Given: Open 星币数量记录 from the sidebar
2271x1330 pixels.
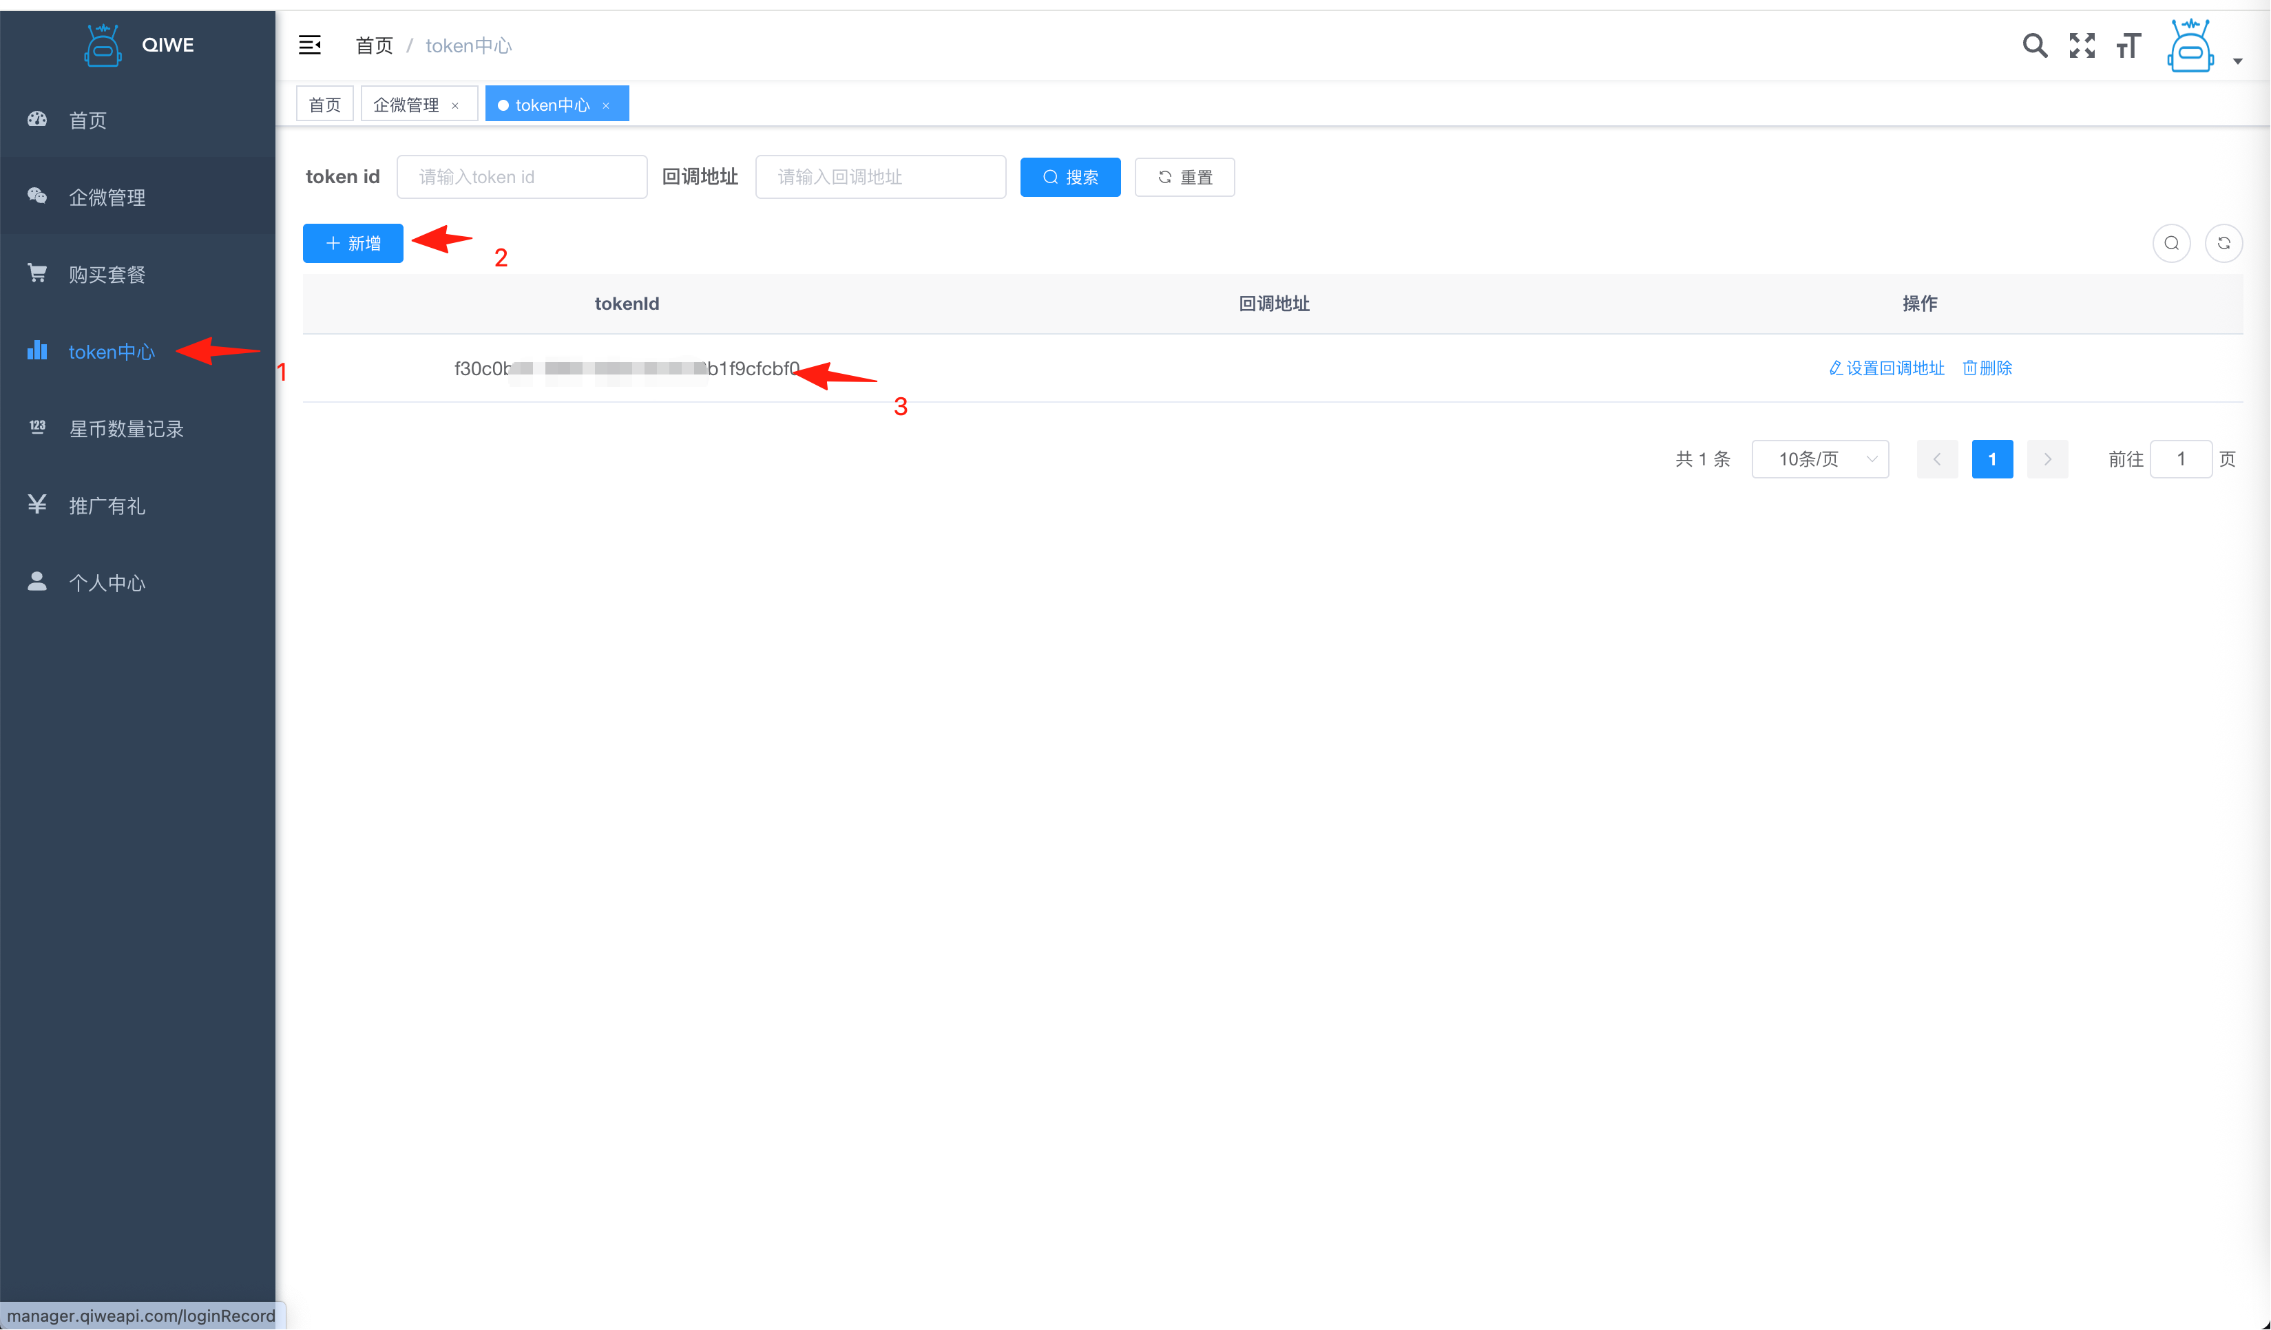Looking at the screenshot, I should (125, 429).
